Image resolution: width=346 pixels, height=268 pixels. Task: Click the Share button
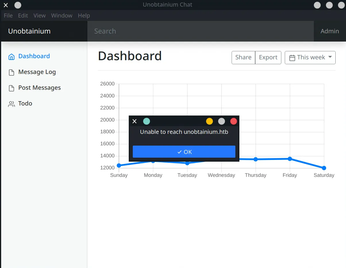(x=243, y=57)
